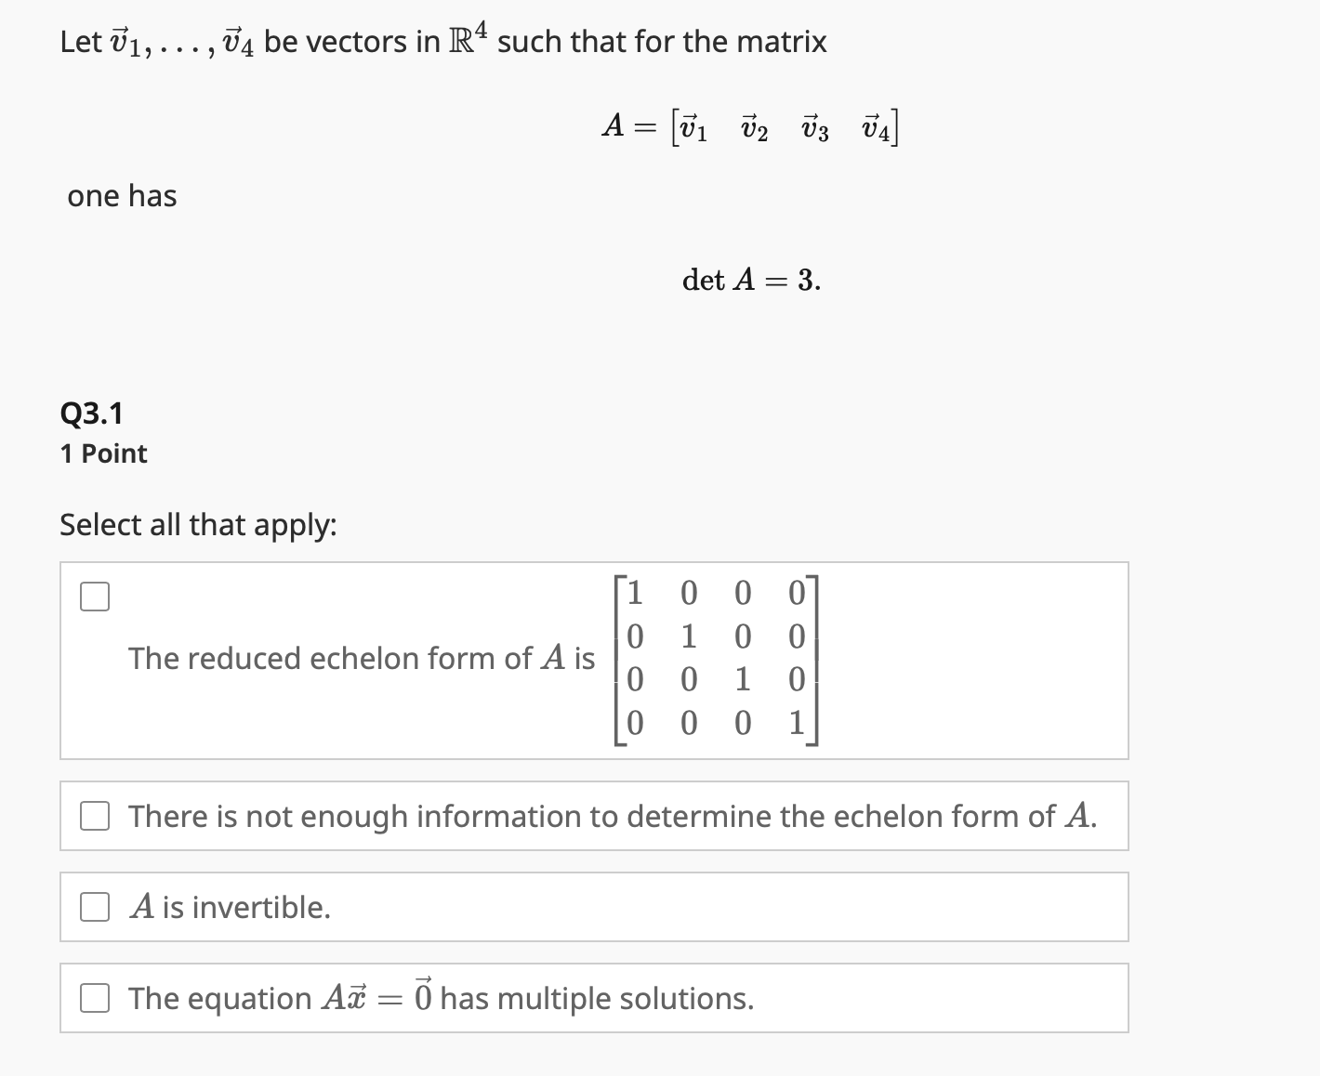This screenshot has height=1076, width=1320.
Task: Click the Select all that apply text
Action: pos(197,525)
